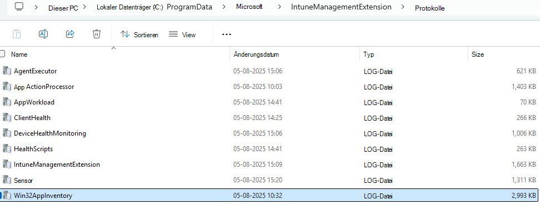540x204 pixels.
Task: Sort by the Änderungsdatum column header
Action: (x=256, y=54)
